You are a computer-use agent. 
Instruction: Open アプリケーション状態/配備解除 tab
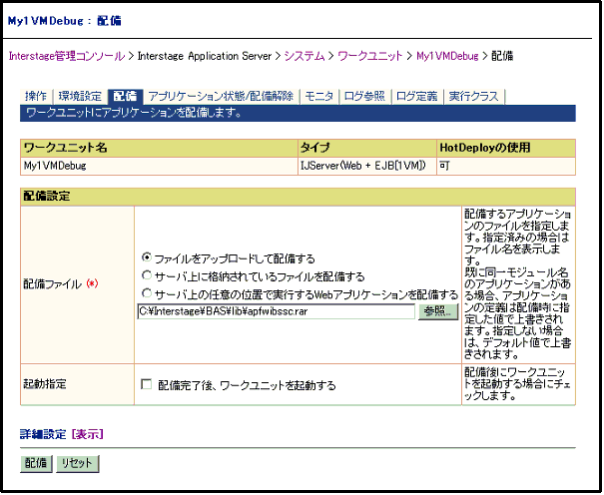[221, 96]
